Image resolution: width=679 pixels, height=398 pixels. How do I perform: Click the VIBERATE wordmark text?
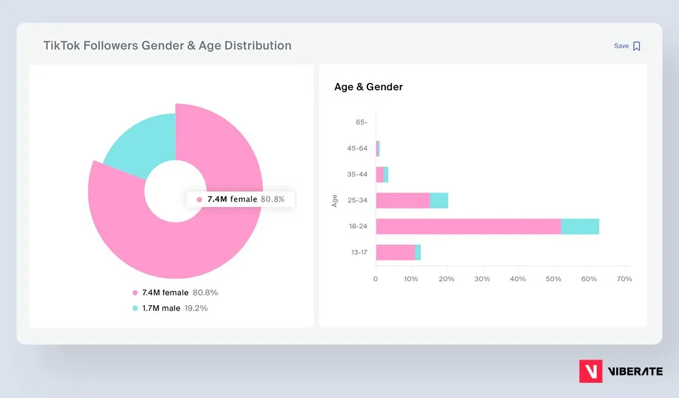(x=635, y=371)
